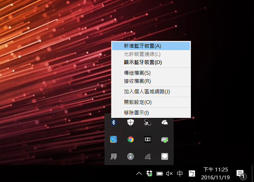Switch the 中 input language indicator
This screenshot has width=254, height=182.
(180, 174)
